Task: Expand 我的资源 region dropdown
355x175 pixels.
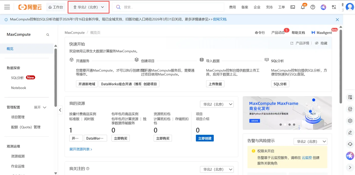Action: (x=217, y=104)
